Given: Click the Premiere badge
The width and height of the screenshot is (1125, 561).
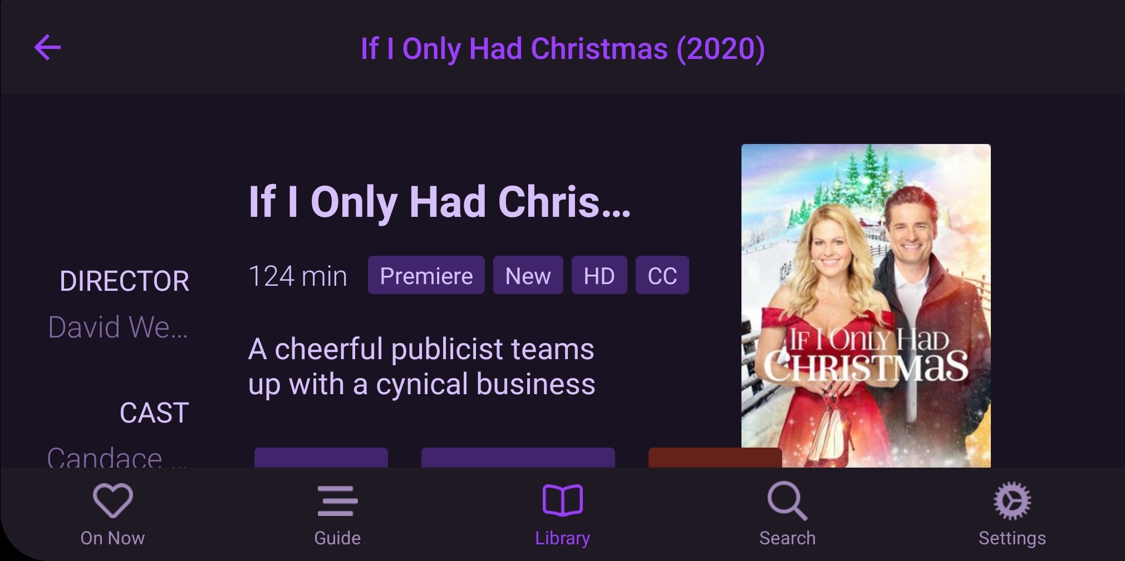Looking at the screenshot, I should click(x=426, y=275).
